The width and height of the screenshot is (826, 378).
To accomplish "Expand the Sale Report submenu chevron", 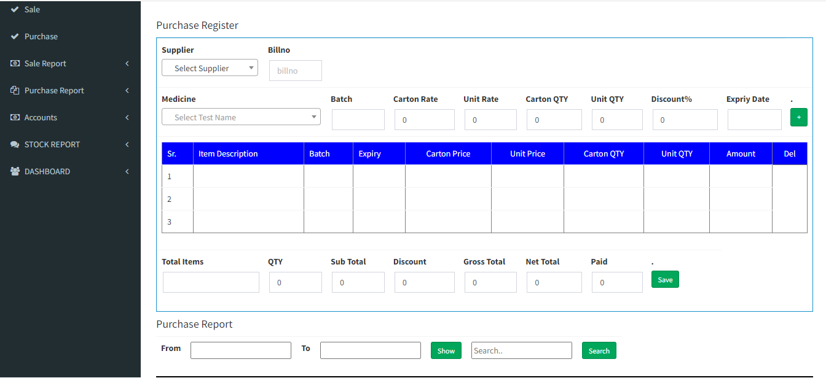I will pyautogui.click(x=127, y=64).
